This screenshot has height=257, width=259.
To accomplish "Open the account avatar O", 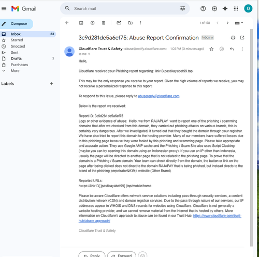I will pos(248,8).
